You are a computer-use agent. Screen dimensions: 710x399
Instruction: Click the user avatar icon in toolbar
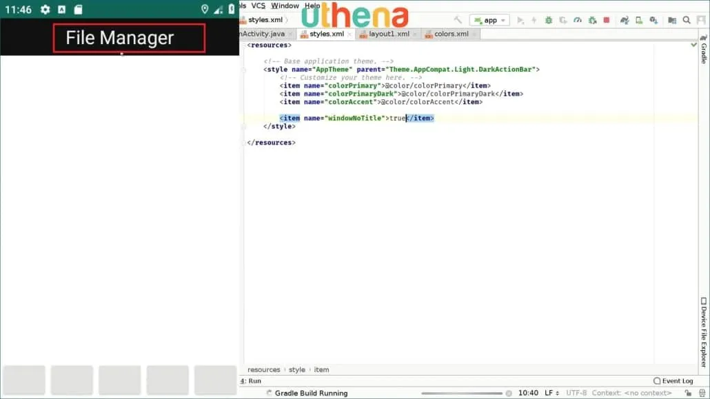[x=702, y=21]
